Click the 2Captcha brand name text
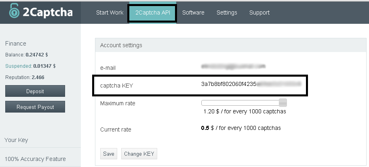369x167 pixels. click(48, 13)
